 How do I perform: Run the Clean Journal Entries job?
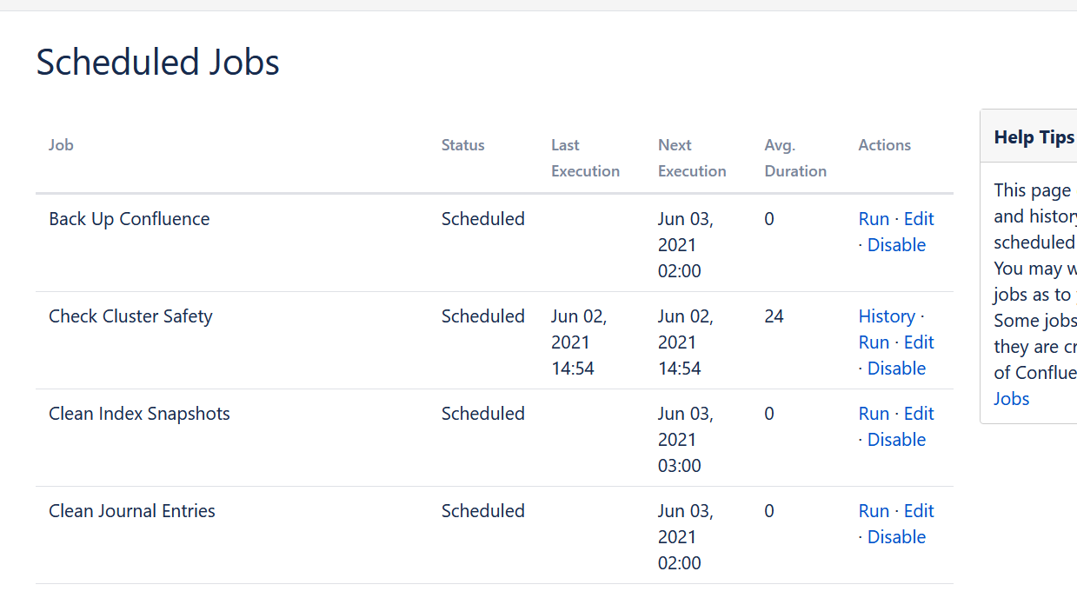(x=874, y=511)
